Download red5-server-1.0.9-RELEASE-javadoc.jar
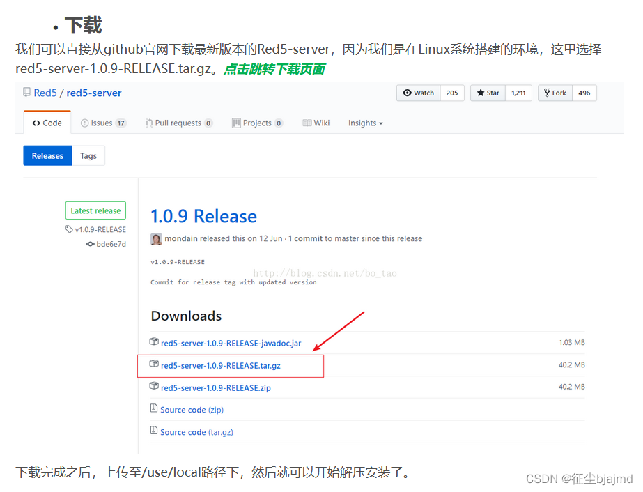643x492 pixels. pos(231,343)
